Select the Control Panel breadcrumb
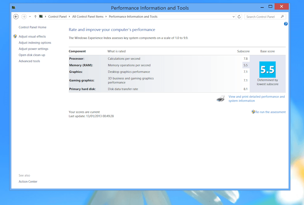Screen dimensions: 304x205 [x=57, y=17]
